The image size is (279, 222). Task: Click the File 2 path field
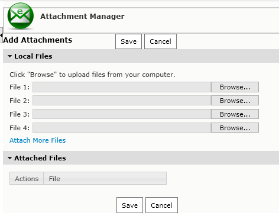(x=122, y=101)
